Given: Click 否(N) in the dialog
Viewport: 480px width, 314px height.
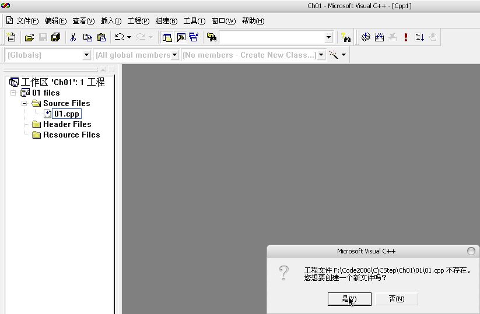Looking at the screenshot, I should point(397,299).
